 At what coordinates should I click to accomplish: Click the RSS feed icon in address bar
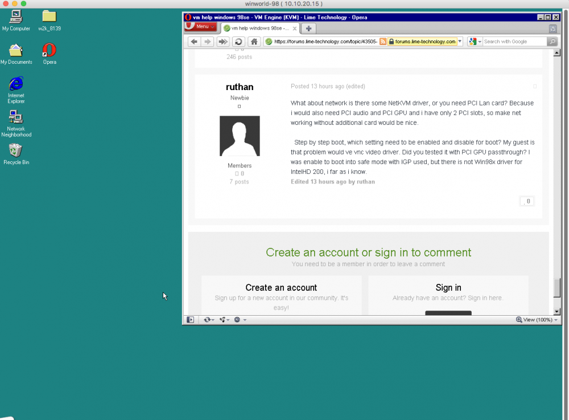pos(383,42)
